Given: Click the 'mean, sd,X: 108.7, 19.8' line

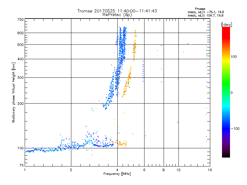Looking at the screenshot, I should pos(205,15).
